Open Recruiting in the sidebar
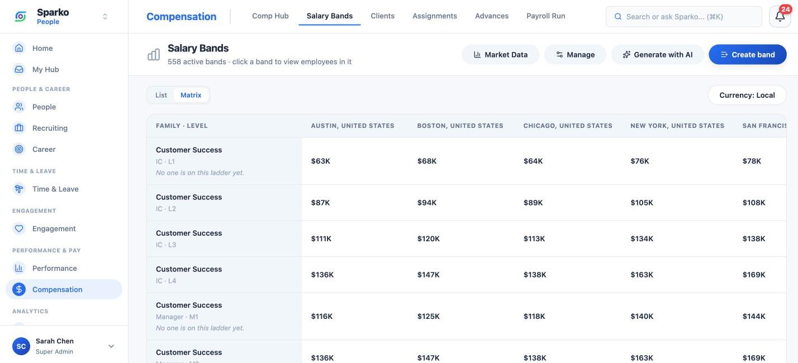 (64, 128)
